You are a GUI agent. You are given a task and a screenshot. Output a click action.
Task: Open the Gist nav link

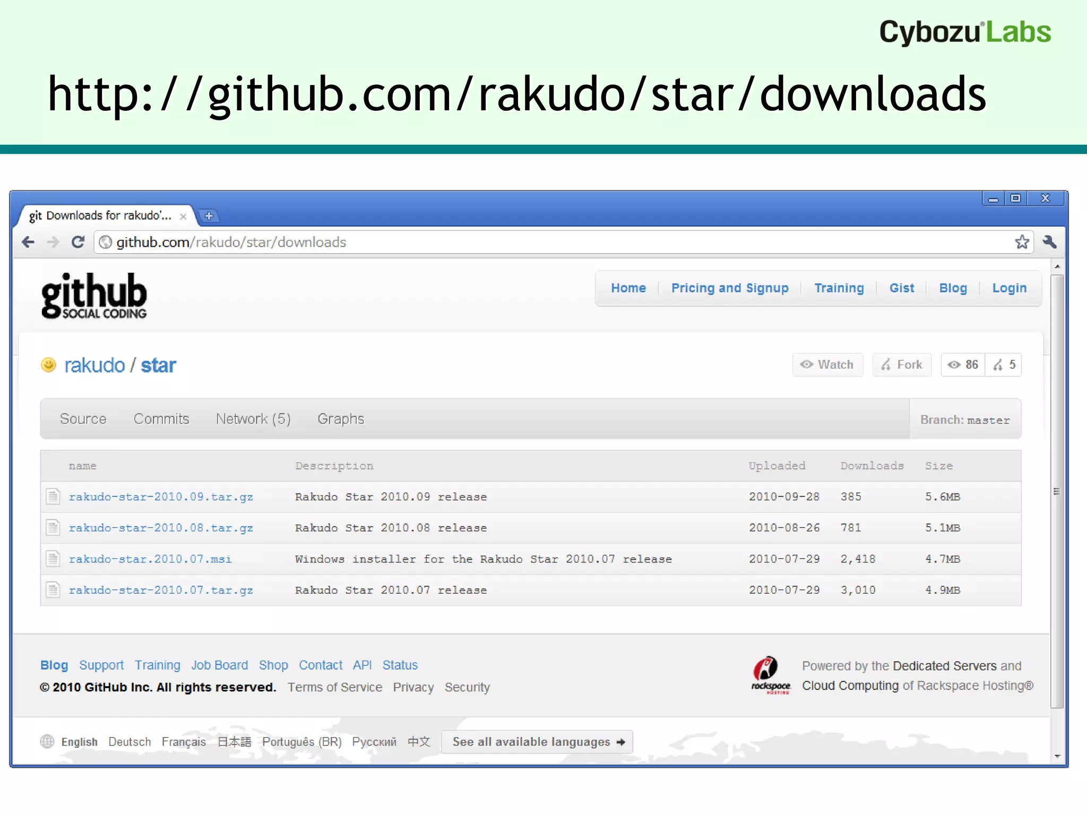(902, 288)
